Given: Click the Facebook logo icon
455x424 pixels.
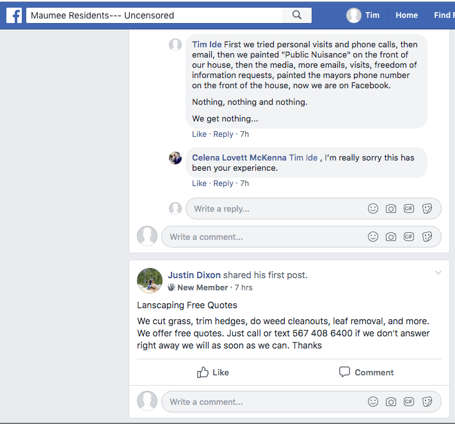Looking at the screenshot, I should click(x=14, y=15).
